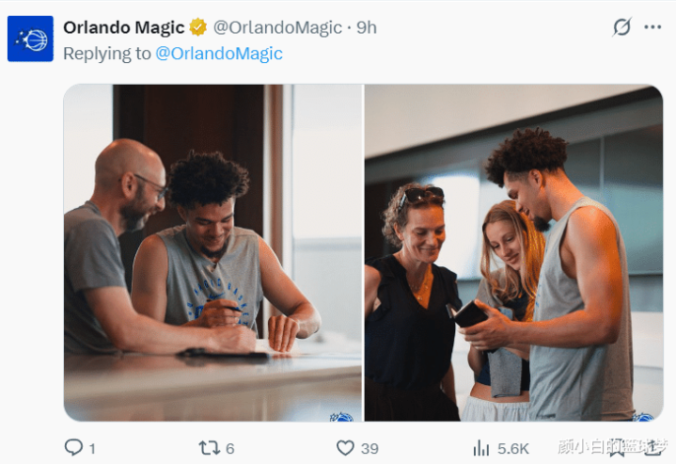Click the @OrlandoMagic handle beside the name
Viewport: 676px width, 464px height.
277,27
